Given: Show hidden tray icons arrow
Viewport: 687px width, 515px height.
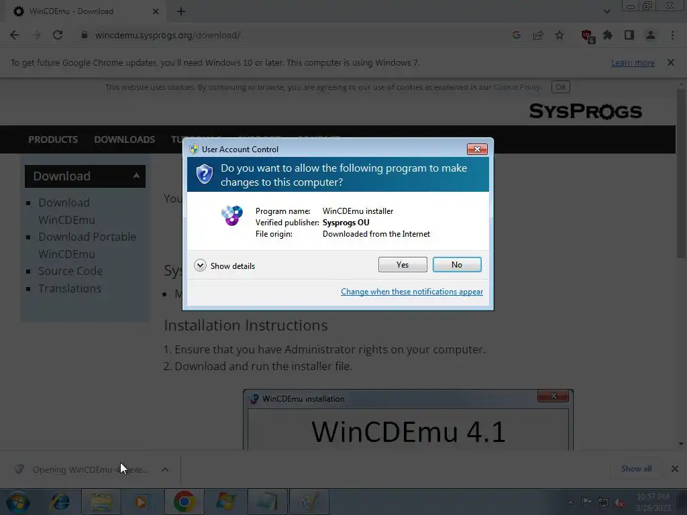Looking at the screenshot, I should (x=570, y=502).
